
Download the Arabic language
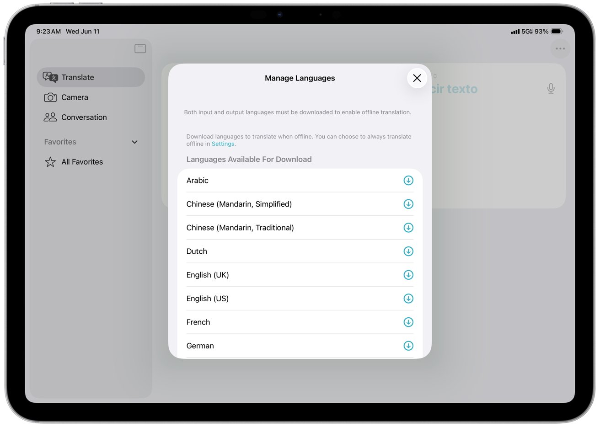tap(408, 181)
